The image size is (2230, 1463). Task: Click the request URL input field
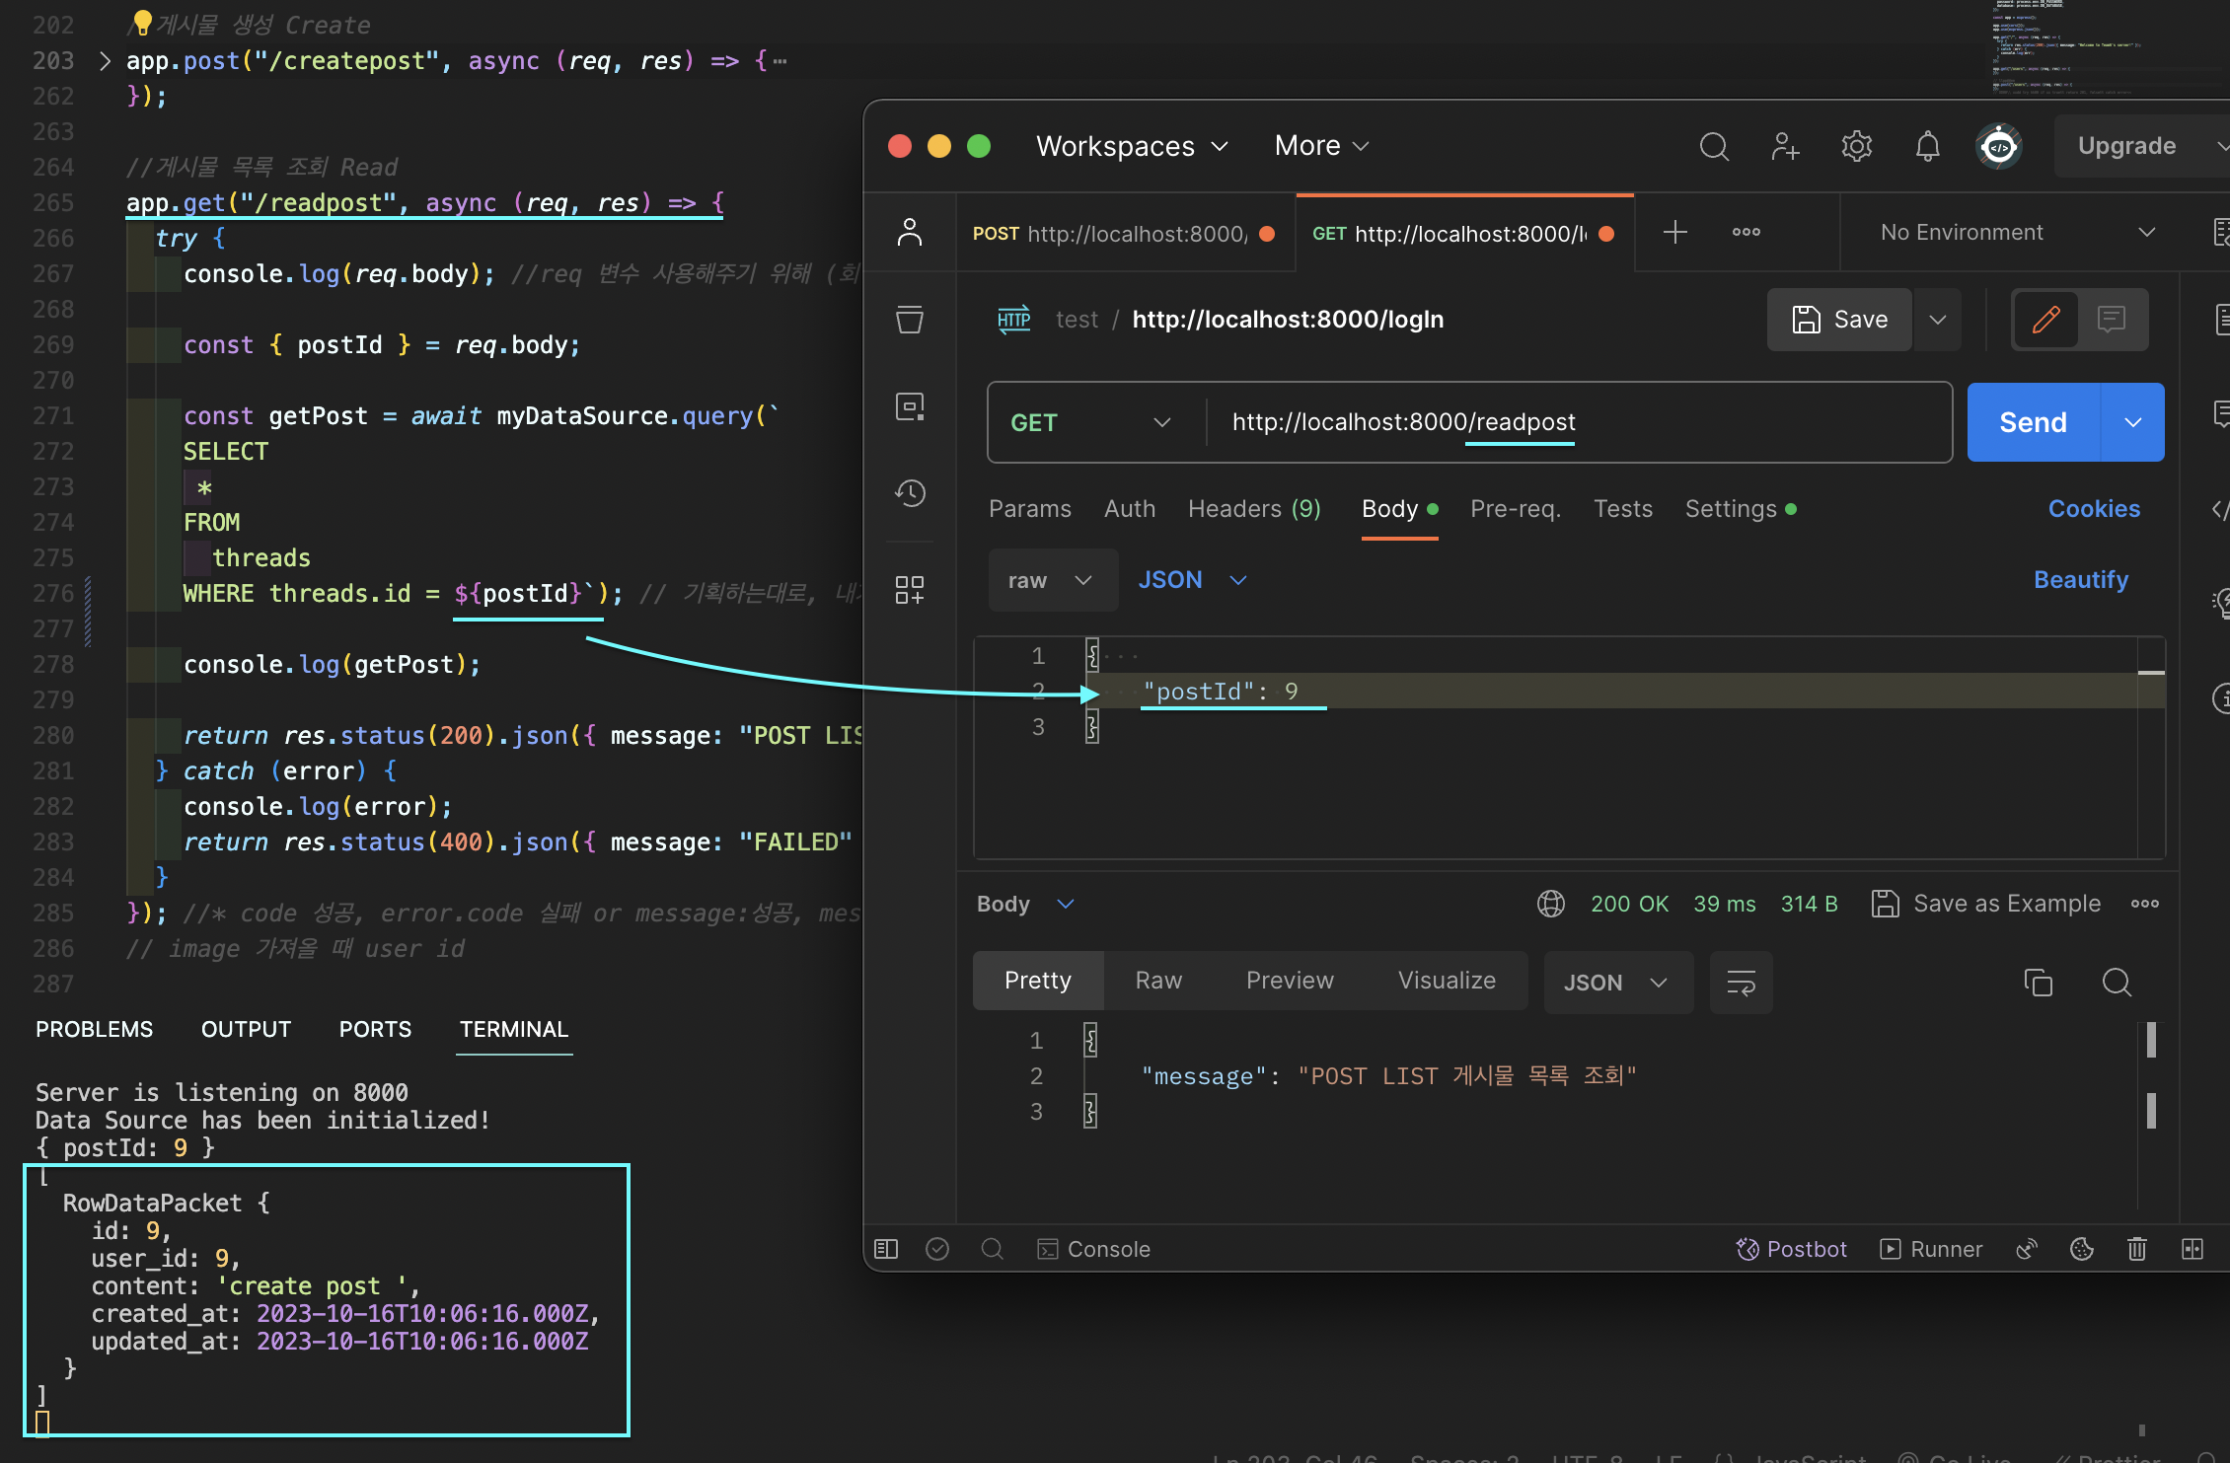pyautogui.click(x=1579, y=422)
